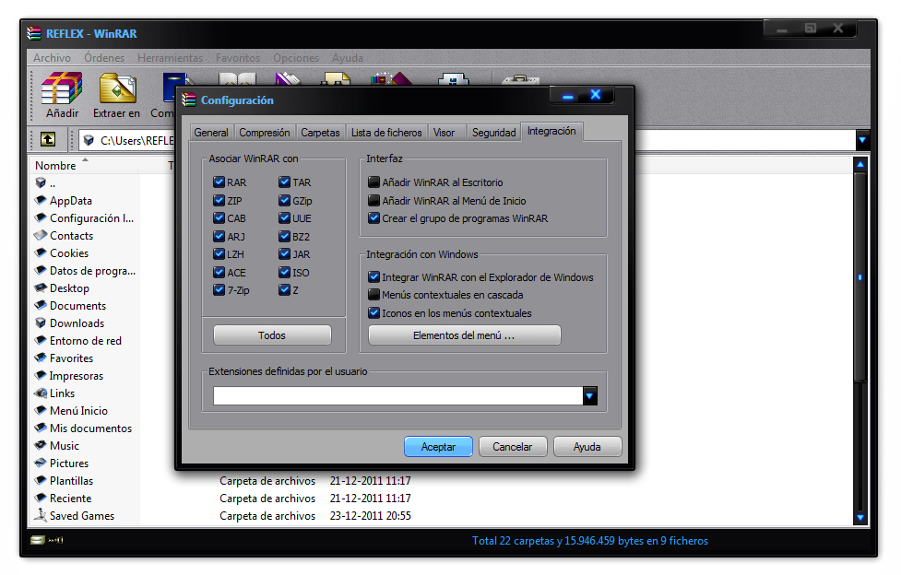The image size is (901, 575).
Task: Open the address bar dropdown arrow
Action: (x=862, y=139)
